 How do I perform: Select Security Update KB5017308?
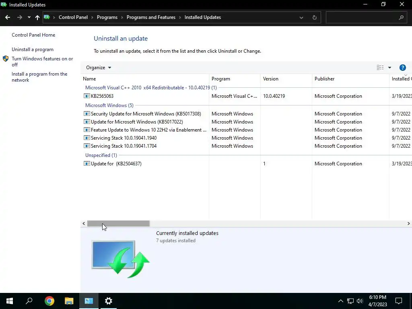[x=247, y=114]
